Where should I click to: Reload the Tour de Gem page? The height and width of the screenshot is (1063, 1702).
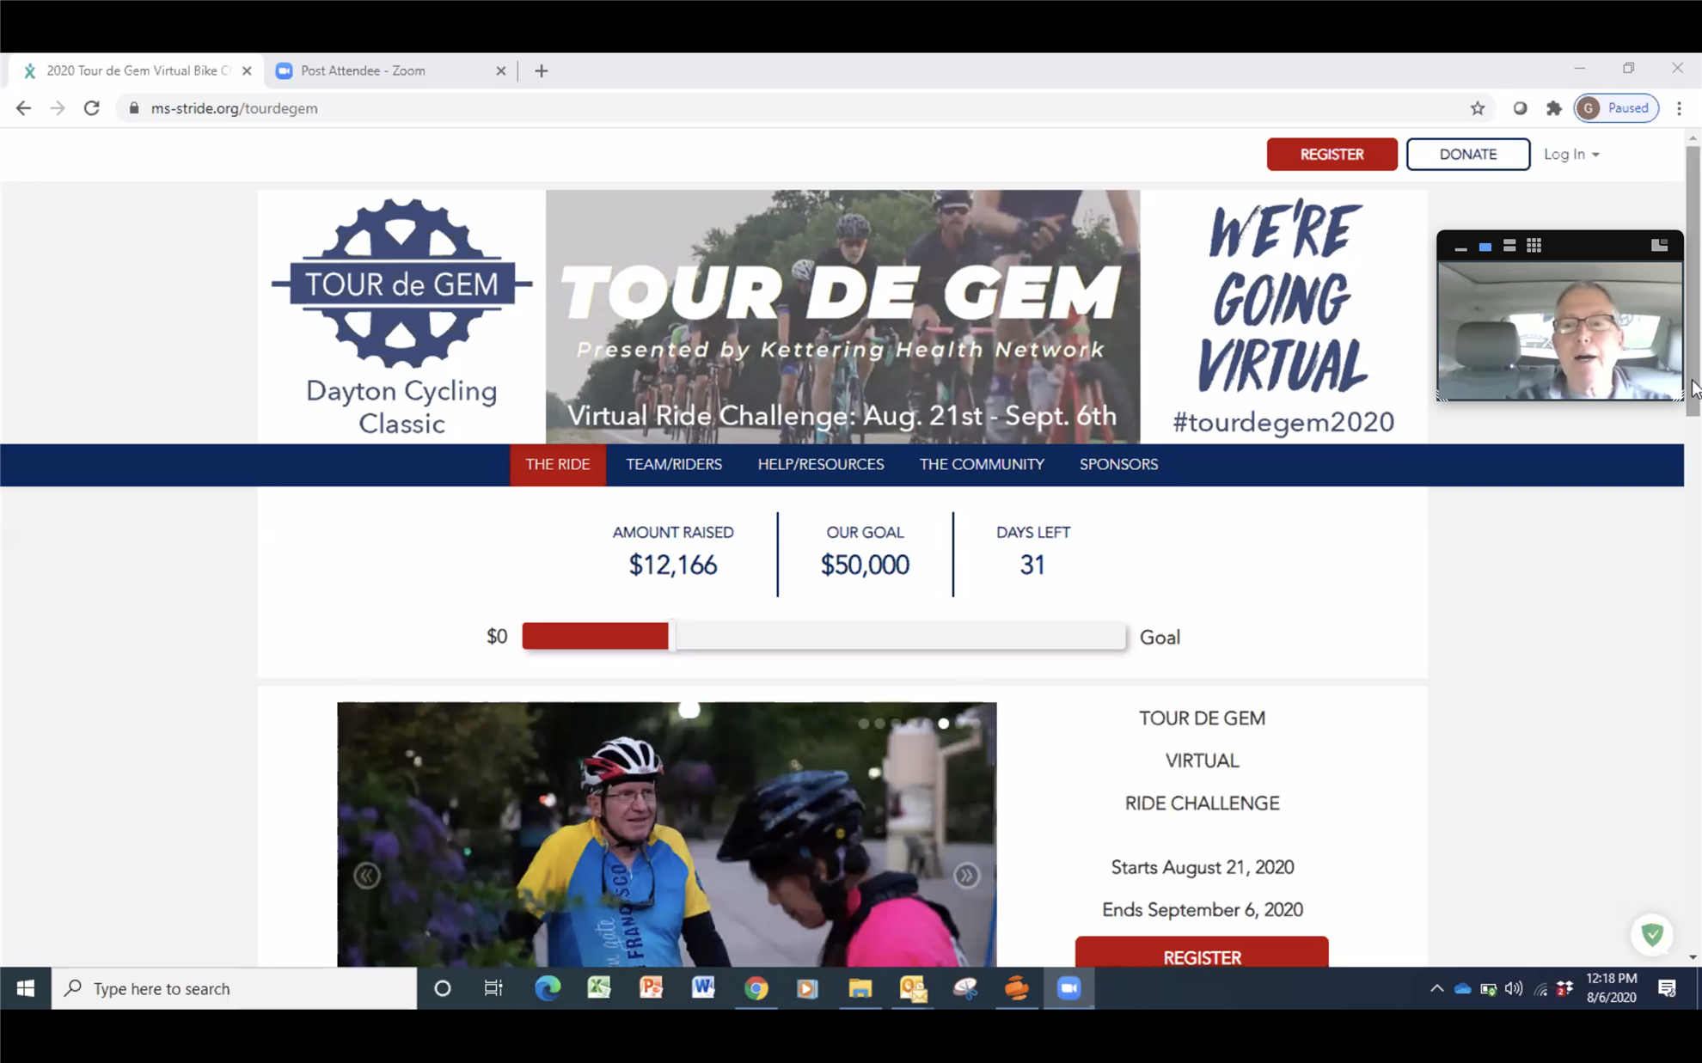point(91,108)
